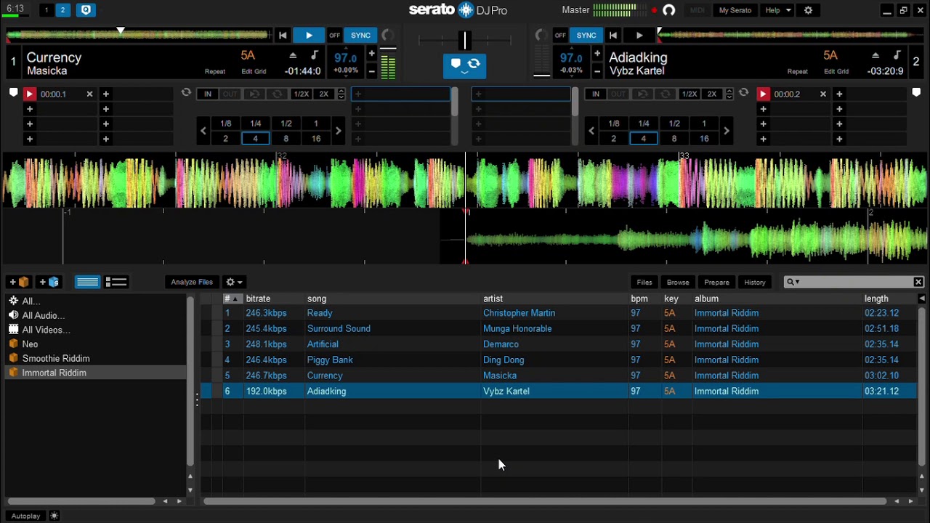Click the crossfader slider handle
Screen dimensions: 930x523
(x=465, y=40)
